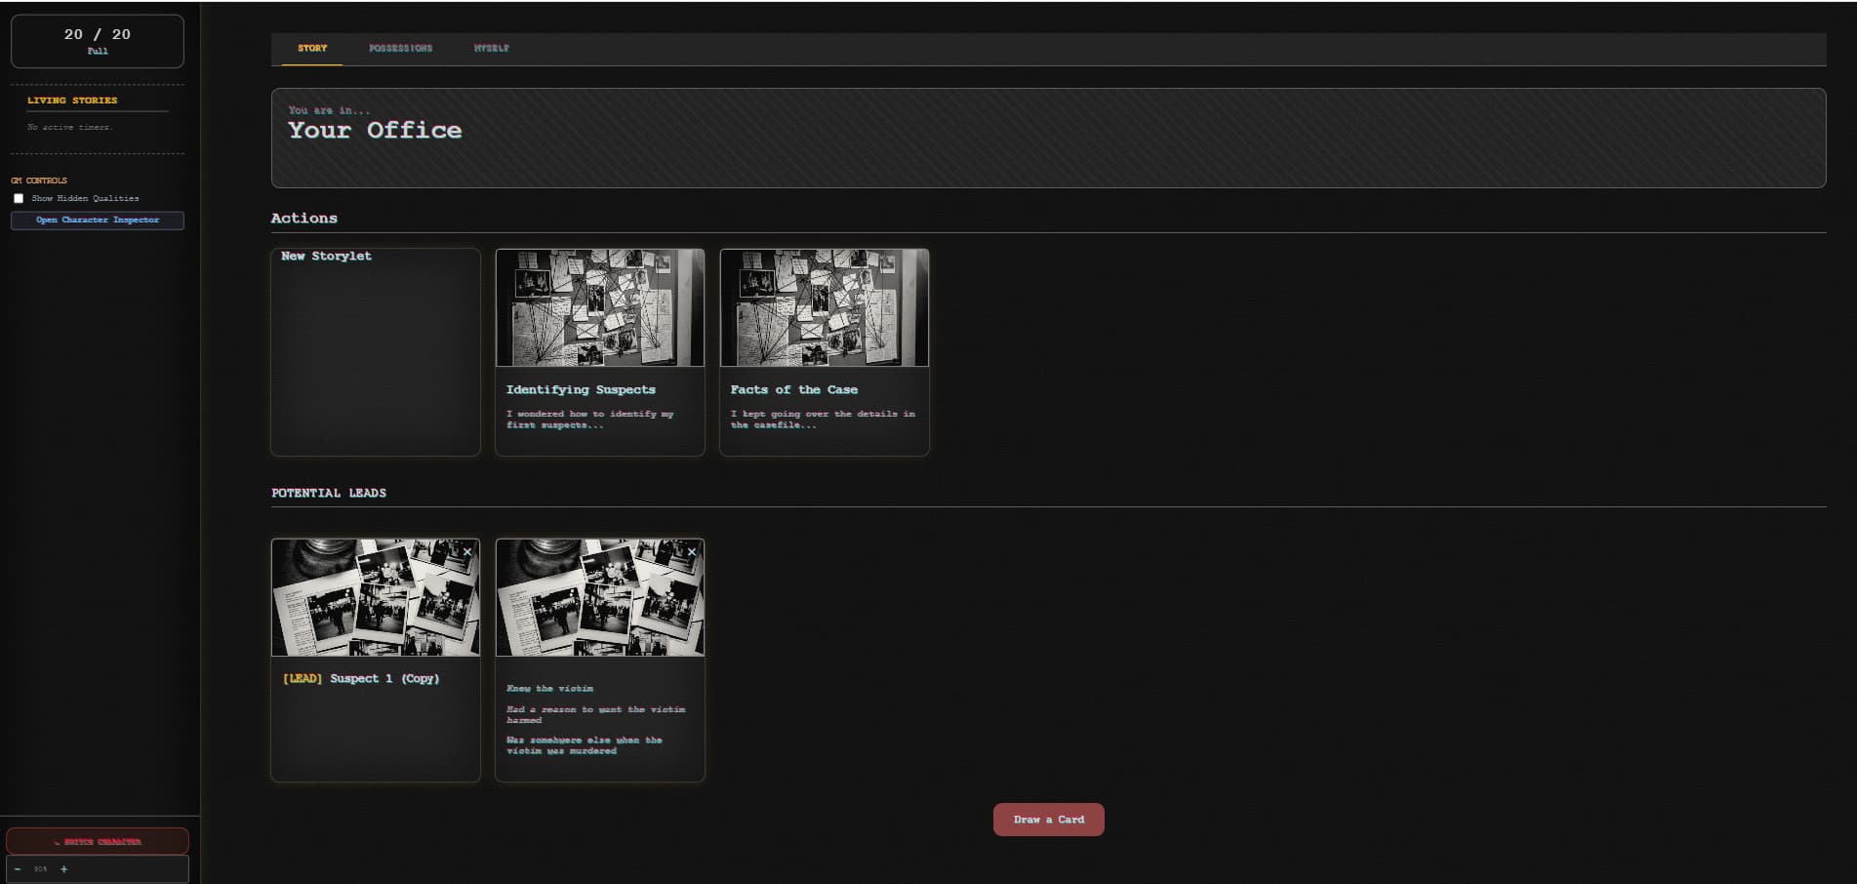This screenshot has width=1857, height=884.
Task: Click the zoom out minus icon
Action: (18, 869)
